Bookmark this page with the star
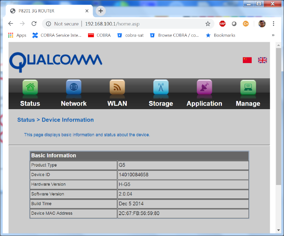The height and width of the screenshot is (236, 284). 208,23
